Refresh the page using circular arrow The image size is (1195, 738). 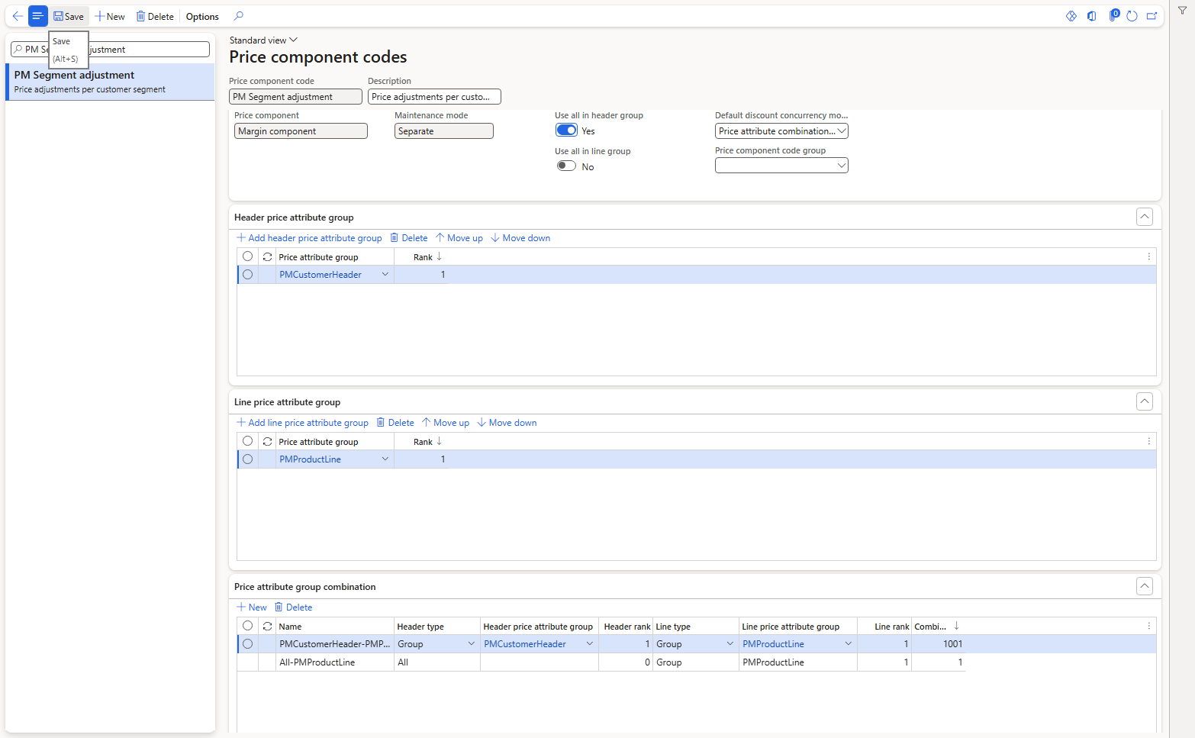pos(1132,16)
